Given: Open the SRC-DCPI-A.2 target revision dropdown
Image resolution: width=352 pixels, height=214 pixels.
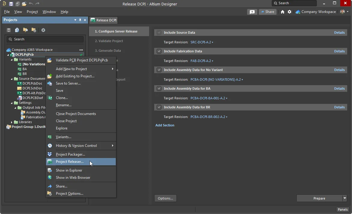Looking at the screenshot, I should pyautogui.click(x=202, y=42).
